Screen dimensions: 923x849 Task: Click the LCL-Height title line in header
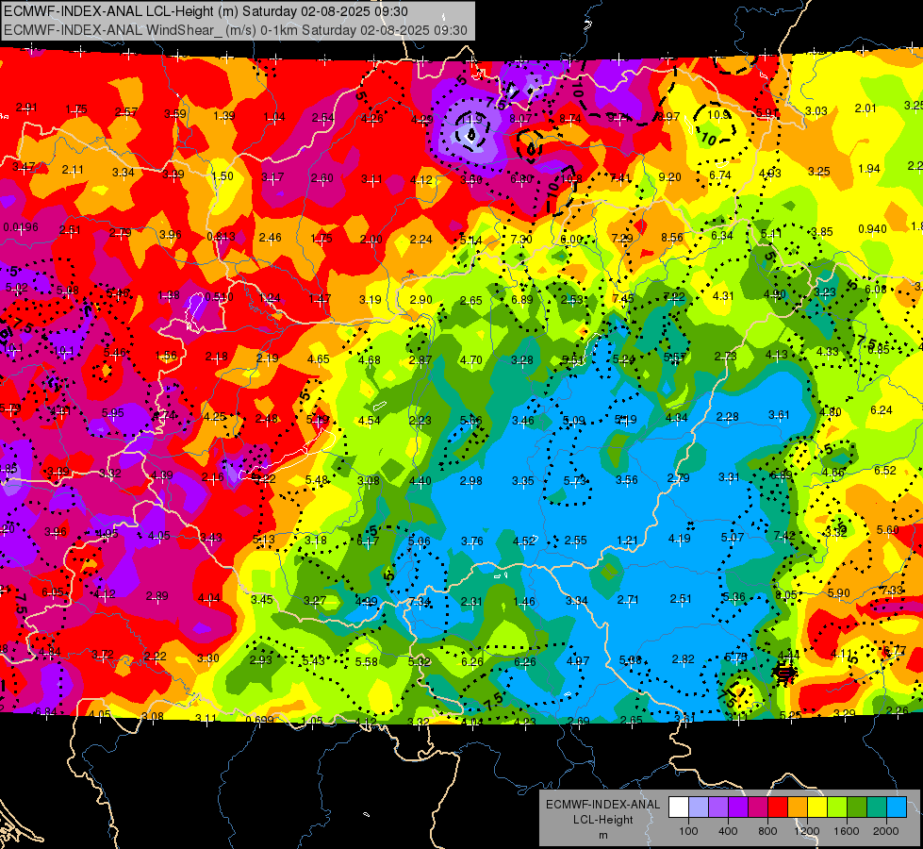tap(206, 11)
